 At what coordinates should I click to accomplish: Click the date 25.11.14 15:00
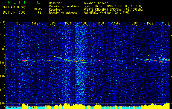coord(14,13)
